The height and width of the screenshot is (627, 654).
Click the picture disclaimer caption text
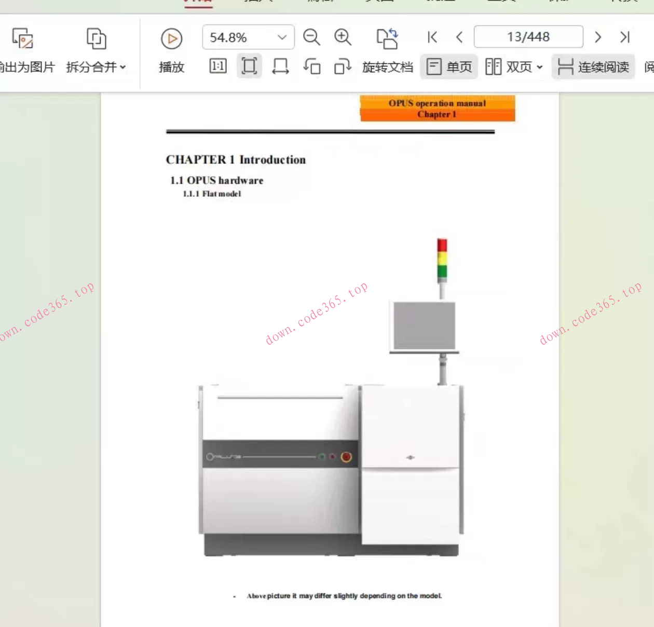click(x=344, y=596)
